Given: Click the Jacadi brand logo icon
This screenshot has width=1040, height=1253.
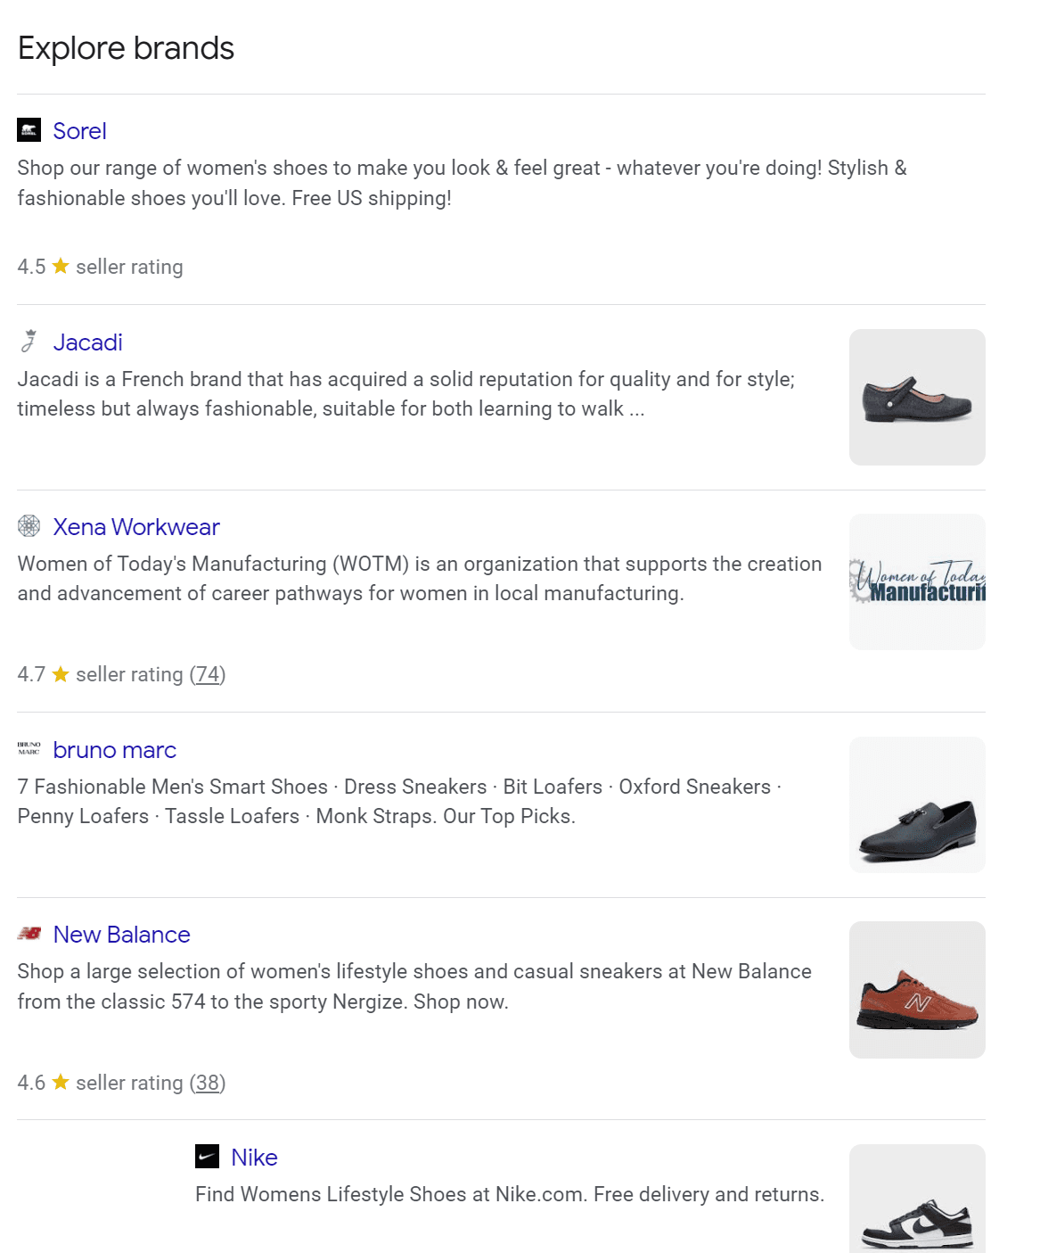Looking at the screenshot, I should pos(31,342).
